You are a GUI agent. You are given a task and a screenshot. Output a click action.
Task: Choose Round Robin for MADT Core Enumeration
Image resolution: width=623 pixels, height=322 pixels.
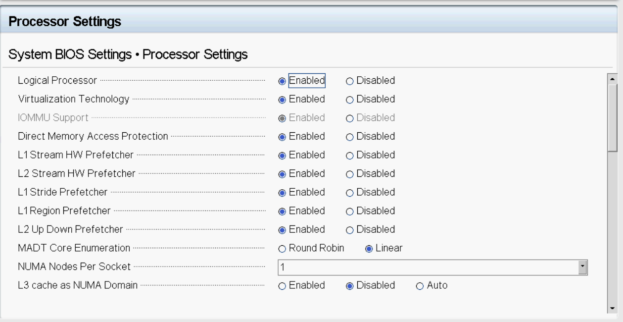283,249
